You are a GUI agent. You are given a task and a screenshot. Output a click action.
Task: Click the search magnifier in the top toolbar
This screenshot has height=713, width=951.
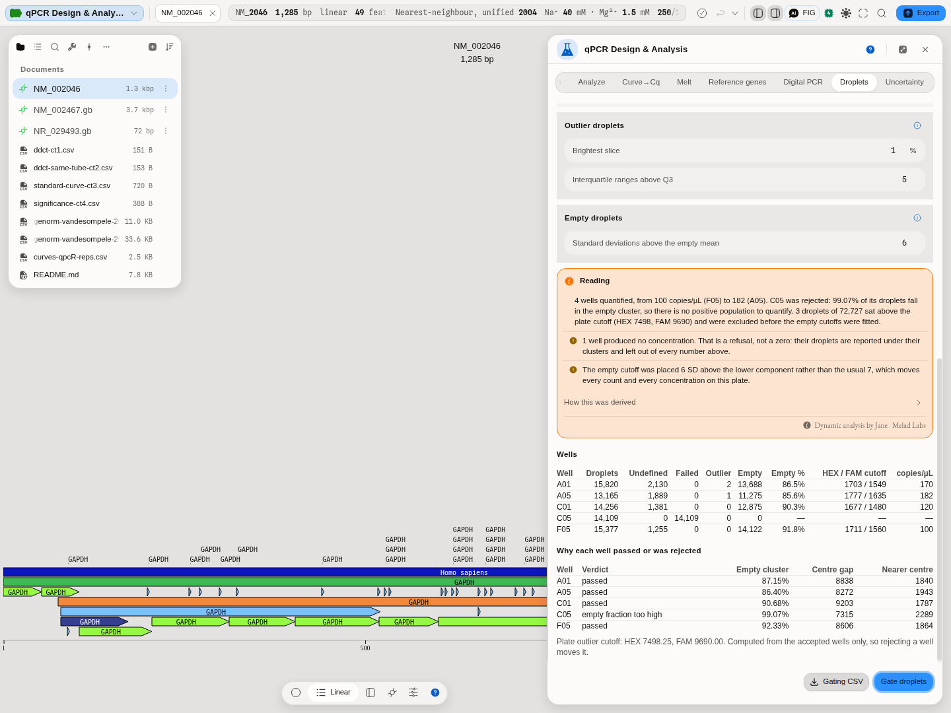pos(882,13)
